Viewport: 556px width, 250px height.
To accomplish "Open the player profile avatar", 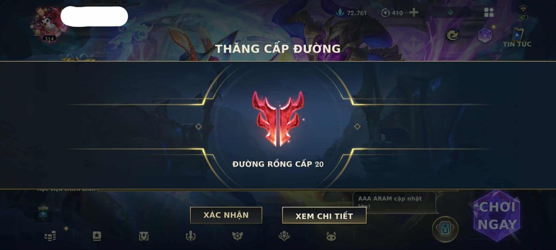I will (49, 24).
